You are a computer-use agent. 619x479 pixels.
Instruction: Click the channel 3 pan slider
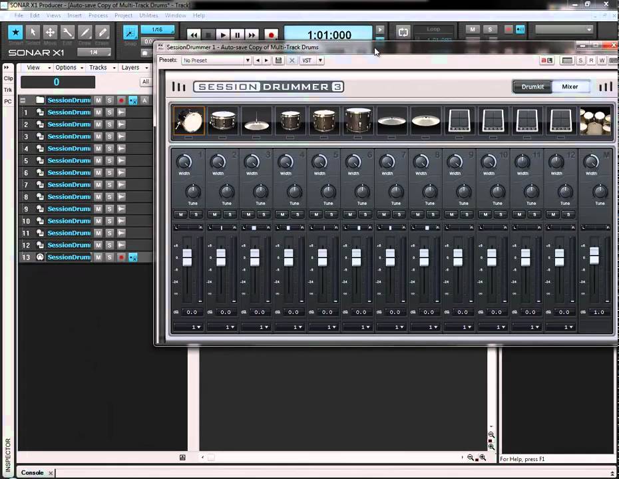point(256,228)
